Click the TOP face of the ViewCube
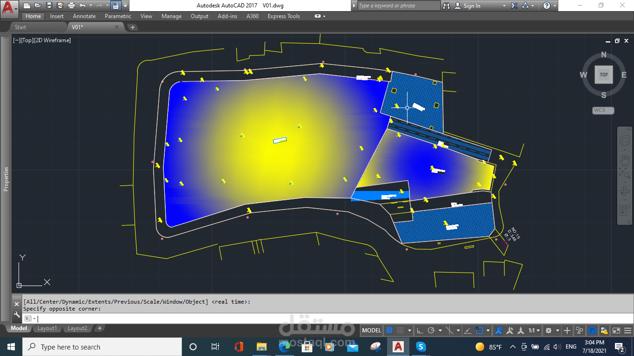634x356 pixels. click(604, 75)
